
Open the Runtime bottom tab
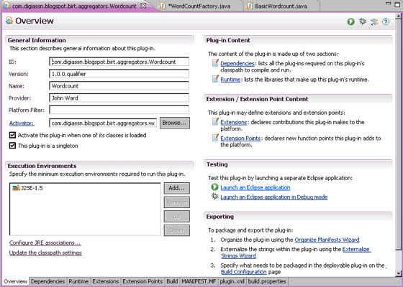click(x=78, y=281)
